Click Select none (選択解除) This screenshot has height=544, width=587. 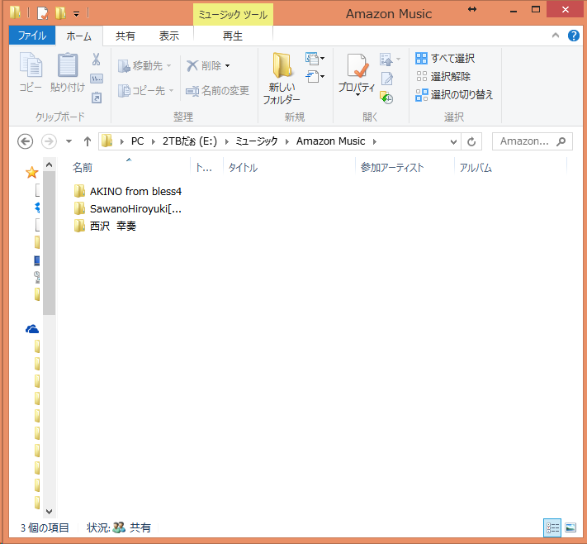443,77
